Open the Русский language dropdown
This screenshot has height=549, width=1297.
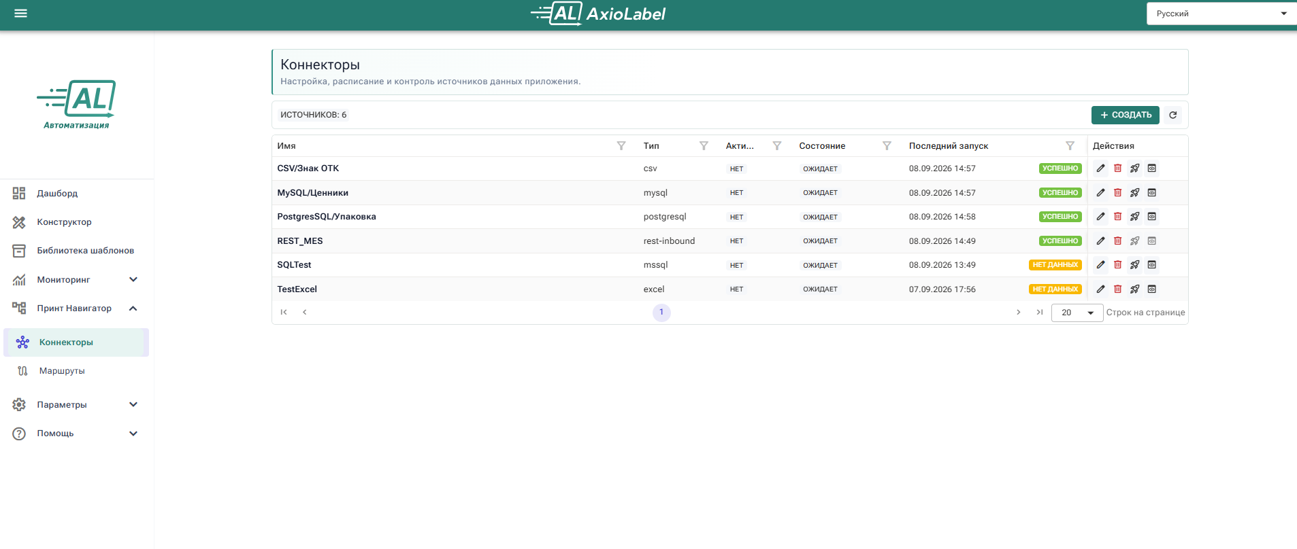tap(1221, 14)
